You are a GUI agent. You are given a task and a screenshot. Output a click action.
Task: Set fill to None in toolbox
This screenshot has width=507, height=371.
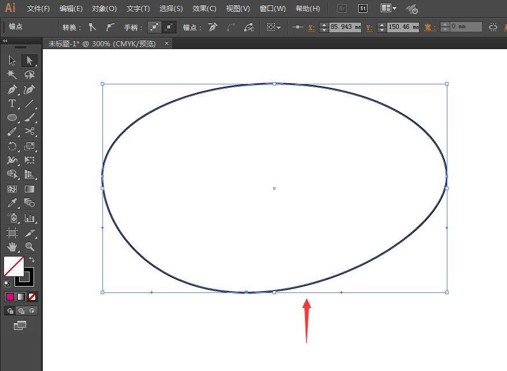click(x=32, y=296)
